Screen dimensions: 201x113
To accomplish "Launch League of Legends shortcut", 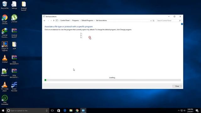I will pos(5,46).
